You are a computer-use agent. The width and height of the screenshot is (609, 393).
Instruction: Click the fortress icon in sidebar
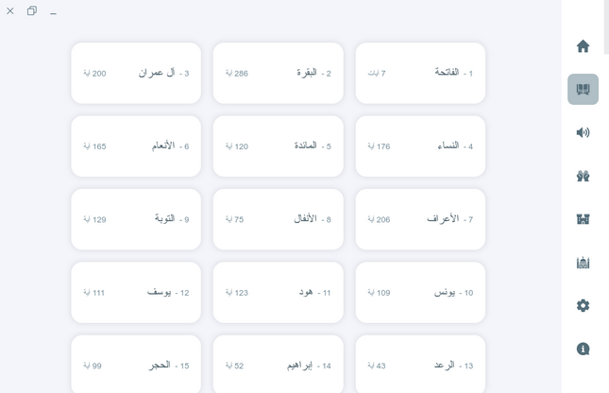(x=583, y=219)
